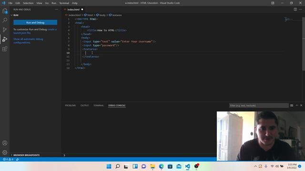Click the closing textarea tag on line 11
The height and width of the screenshot is (171, 305).
91,57
